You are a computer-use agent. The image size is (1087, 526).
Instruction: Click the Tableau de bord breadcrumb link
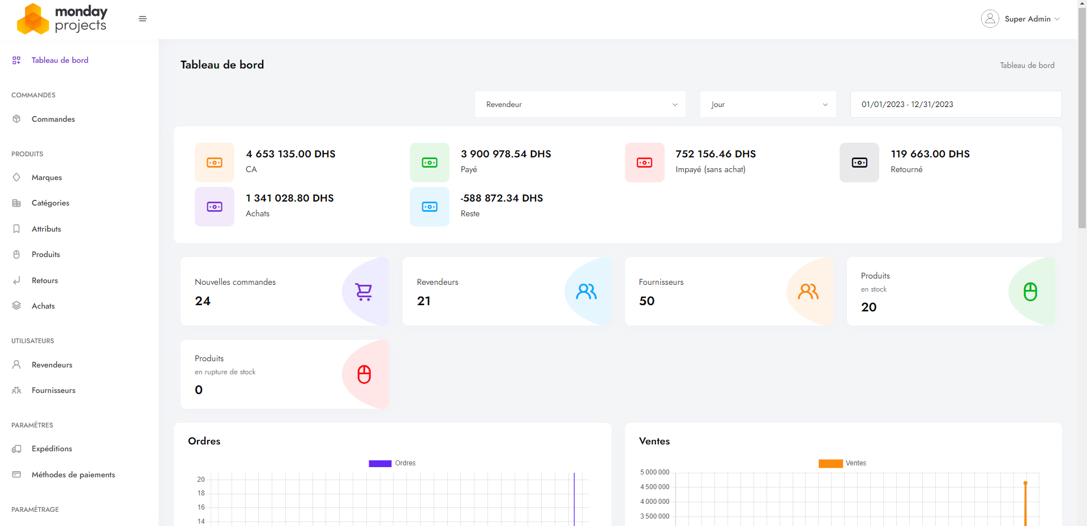[x=1027, y=65]
